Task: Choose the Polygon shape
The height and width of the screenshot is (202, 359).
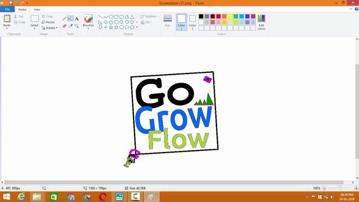Action: coord(127,17)
